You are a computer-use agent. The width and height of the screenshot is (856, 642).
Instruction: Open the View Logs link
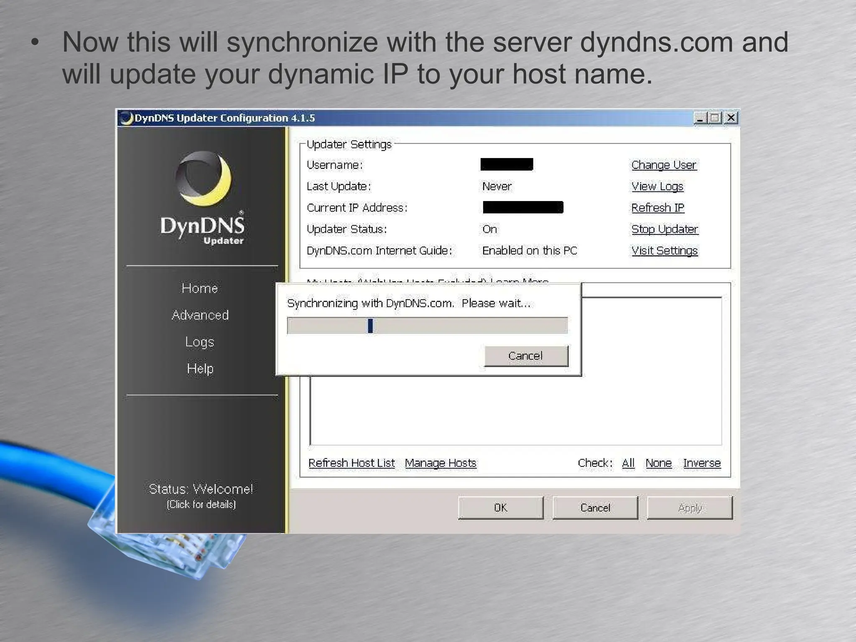point(657,186)
